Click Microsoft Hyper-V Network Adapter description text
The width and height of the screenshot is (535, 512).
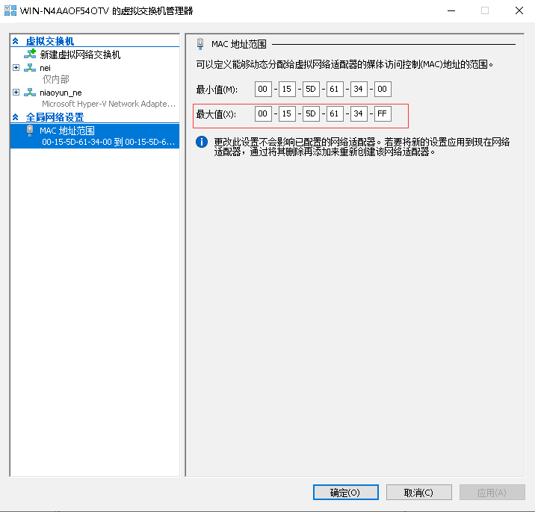(109, 104)
